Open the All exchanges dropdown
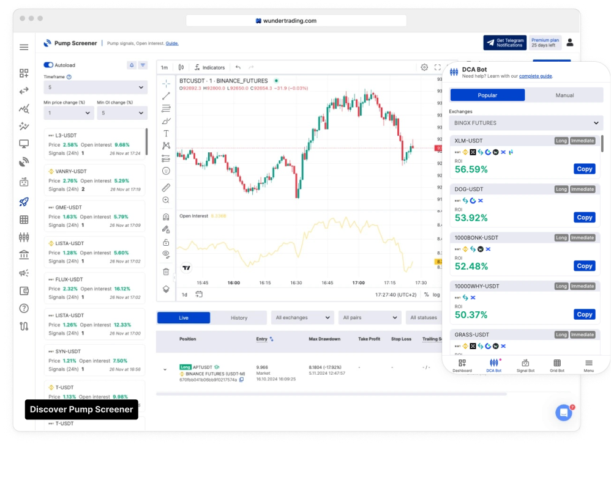Viewport: 611px width, 483px height. 302,317
